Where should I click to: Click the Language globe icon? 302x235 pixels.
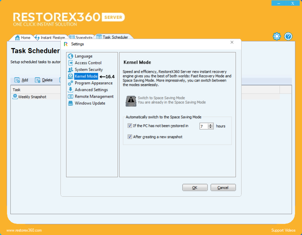point(70,56)
